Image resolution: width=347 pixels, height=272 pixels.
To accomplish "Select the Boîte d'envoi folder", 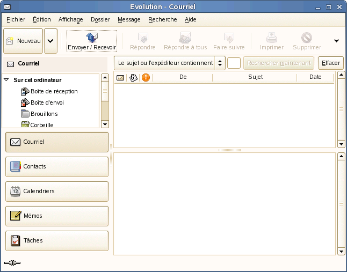I will point(47,102).
